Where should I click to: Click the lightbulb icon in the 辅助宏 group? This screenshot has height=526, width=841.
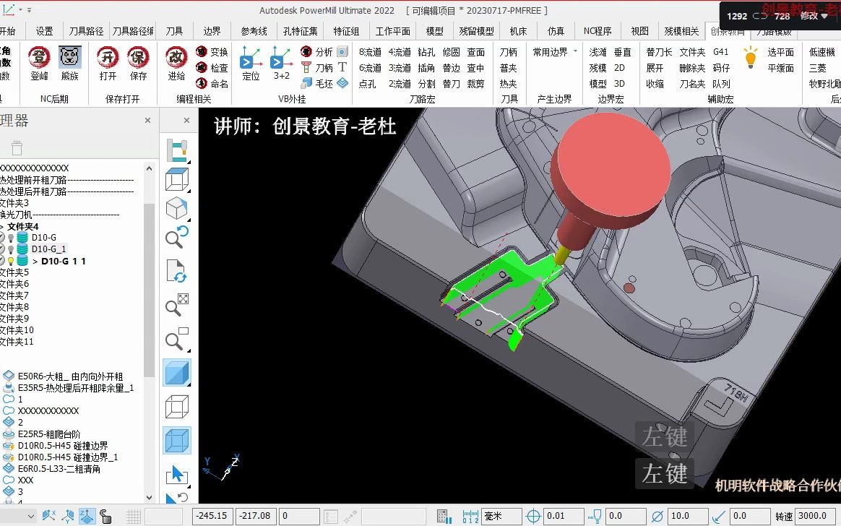(751, 58)
